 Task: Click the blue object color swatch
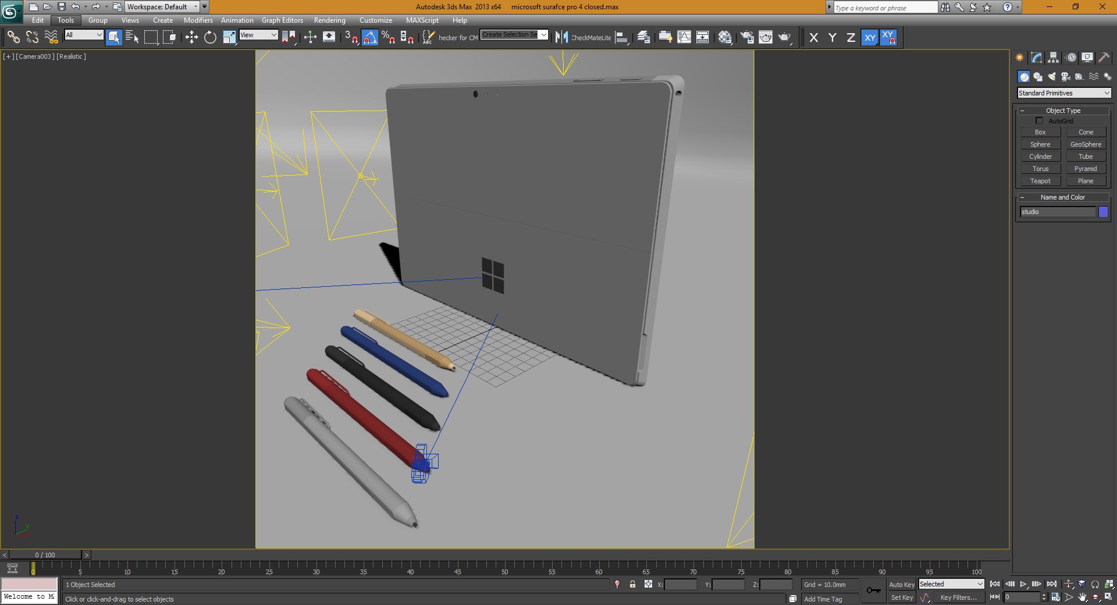tap(1103, 212)
